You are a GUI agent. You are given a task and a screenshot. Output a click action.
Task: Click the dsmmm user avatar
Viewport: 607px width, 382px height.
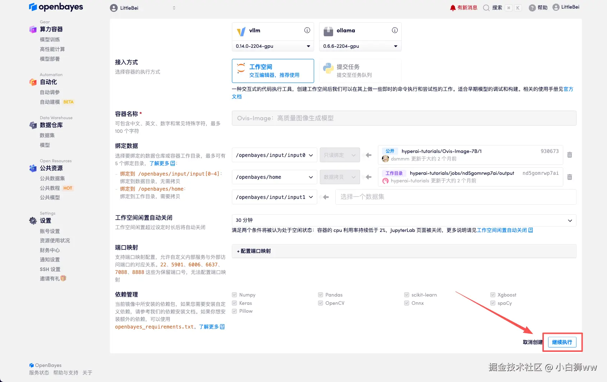[x=386, y=159]
